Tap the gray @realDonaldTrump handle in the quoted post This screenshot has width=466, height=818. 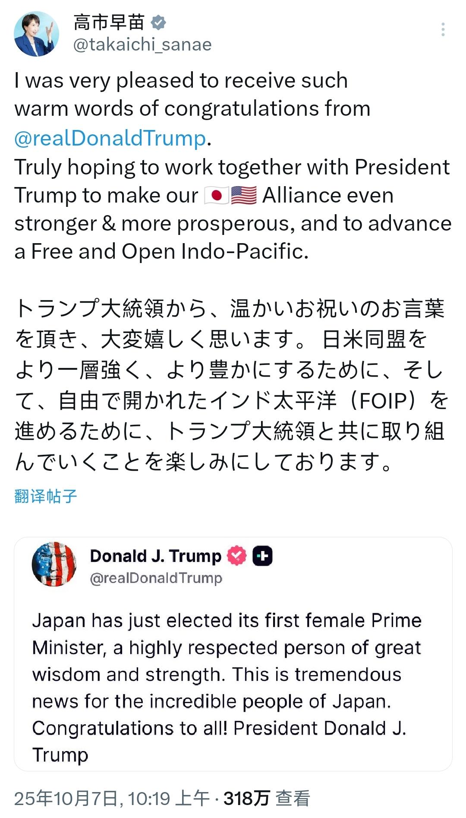pyautogui.click(x=156, y=578)
